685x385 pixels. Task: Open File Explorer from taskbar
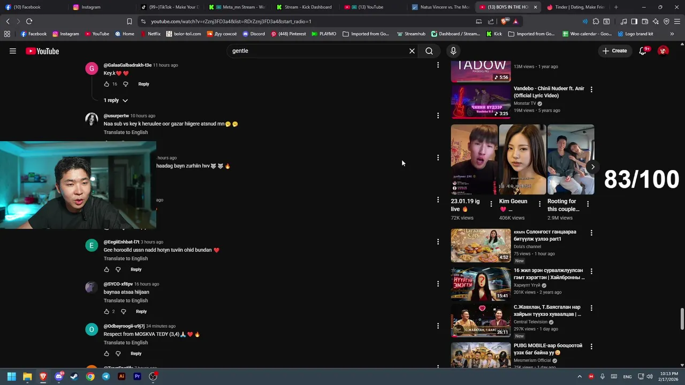pyautogui.click(x=27, y=376)
